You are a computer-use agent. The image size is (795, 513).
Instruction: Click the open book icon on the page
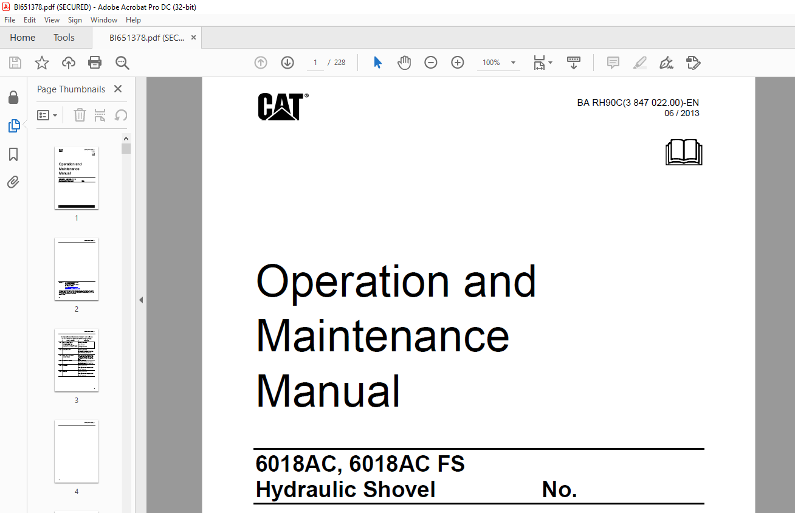tap(684, 152)
